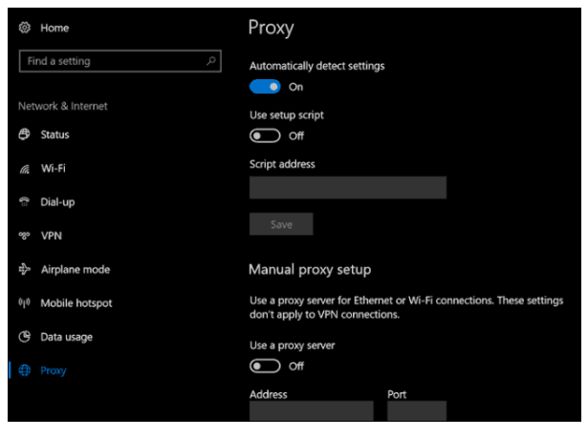The image size is (588, 437).
Task: Click the Airplane mode icon
Action: tap(24, 269)
